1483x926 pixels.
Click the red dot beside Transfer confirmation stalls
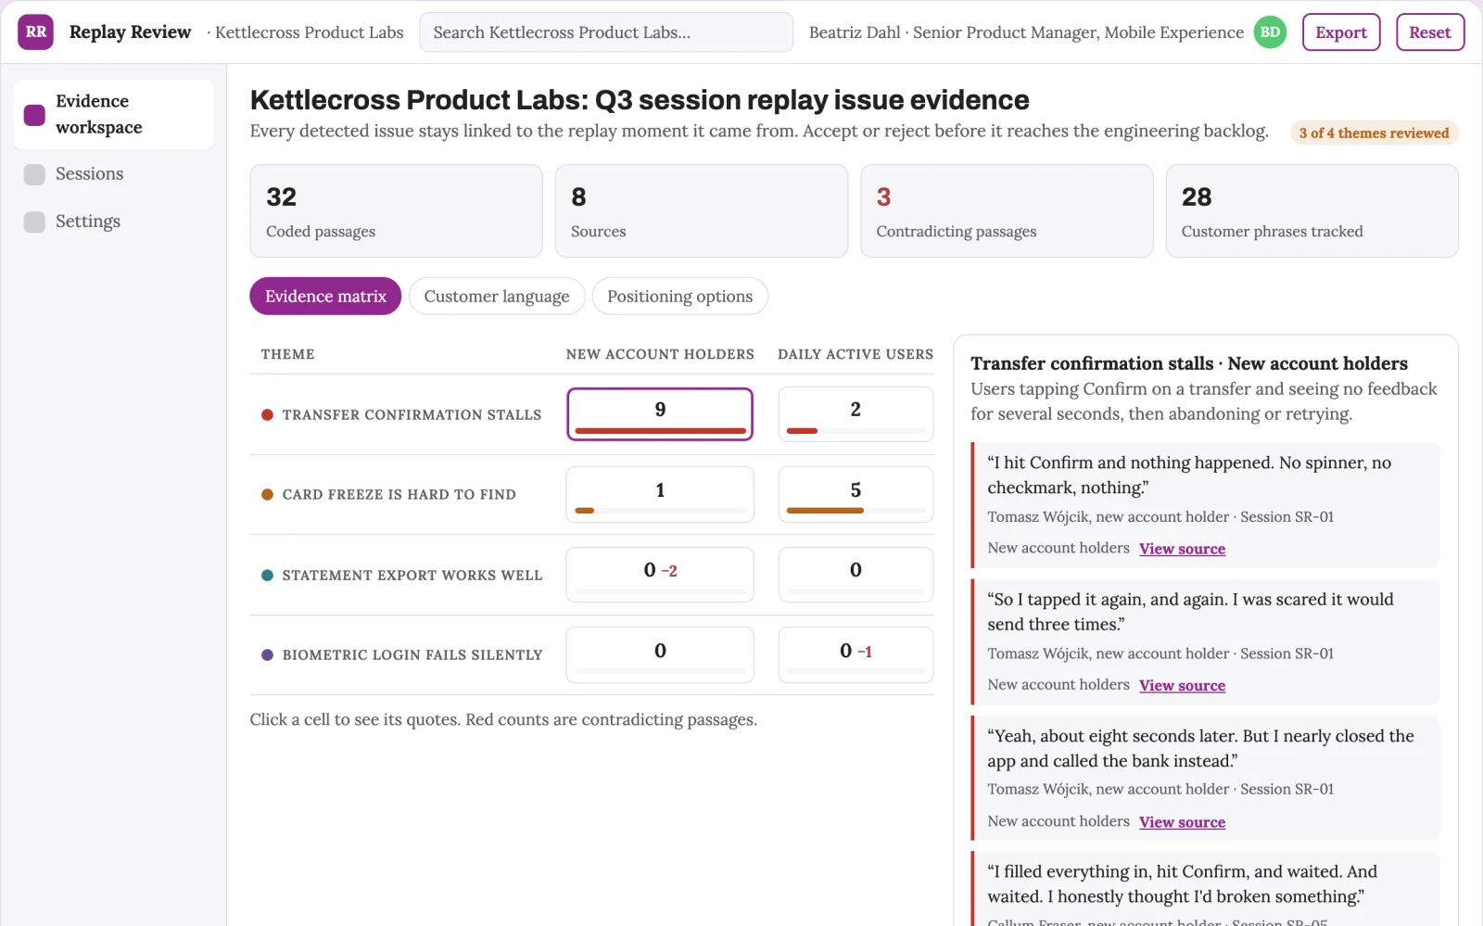(x=267, y=415)
